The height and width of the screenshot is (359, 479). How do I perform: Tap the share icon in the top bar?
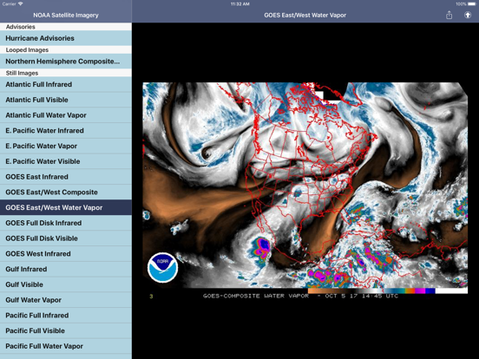point(449,15)
